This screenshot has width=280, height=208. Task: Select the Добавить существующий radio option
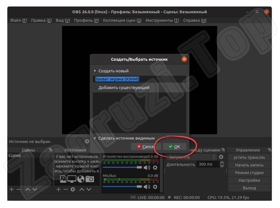point(95,87)
